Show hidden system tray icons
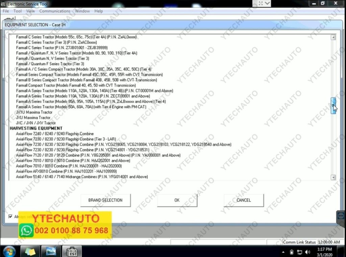The width and height of the screenshot is (346, 257). point(283,252)
